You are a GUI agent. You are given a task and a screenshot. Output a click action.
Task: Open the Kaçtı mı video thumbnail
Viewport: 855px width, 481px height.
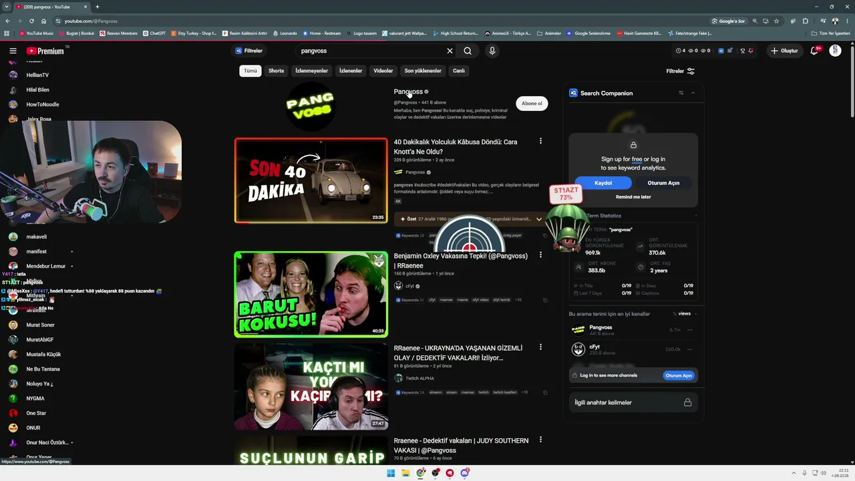(311, 386)
